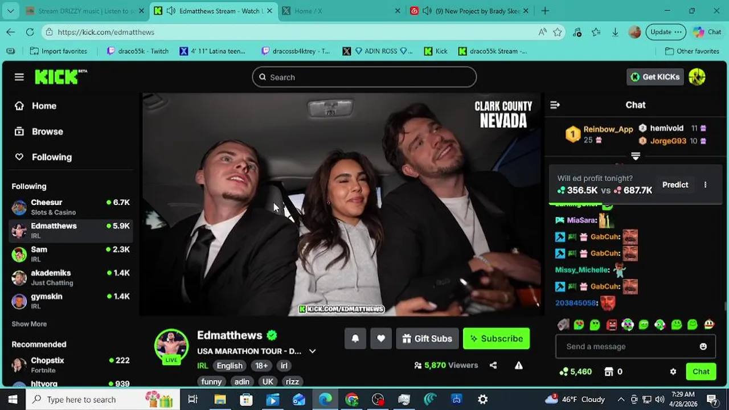The image size is (729, 410).
Task: Open the tab actions dropdown
Action: 10,11
